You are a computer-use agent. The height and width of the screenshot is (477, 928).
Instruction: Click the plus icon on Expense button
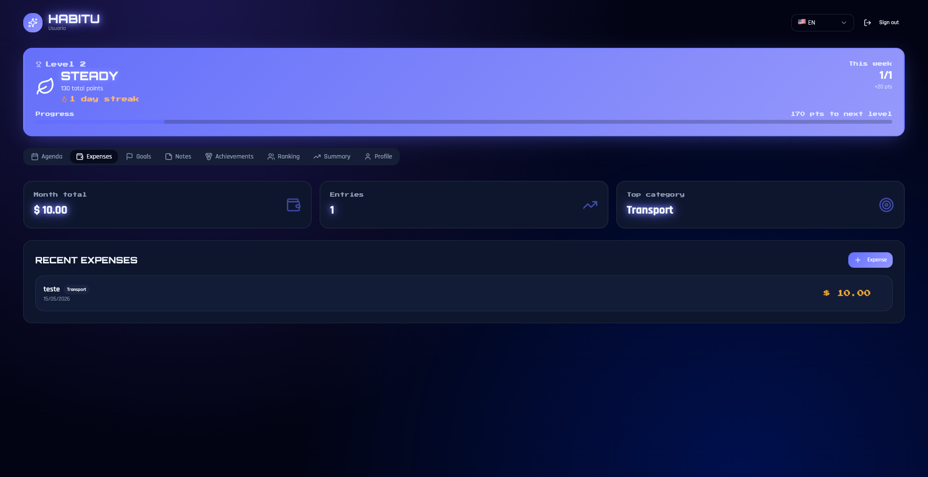[858, 260]
